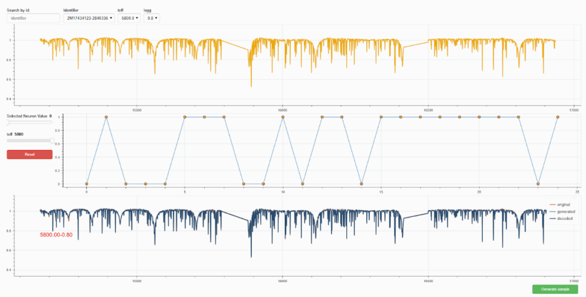Open the Identifier dropdown
The height and width of the screenshot is (297, 586).
click(89, 18)
